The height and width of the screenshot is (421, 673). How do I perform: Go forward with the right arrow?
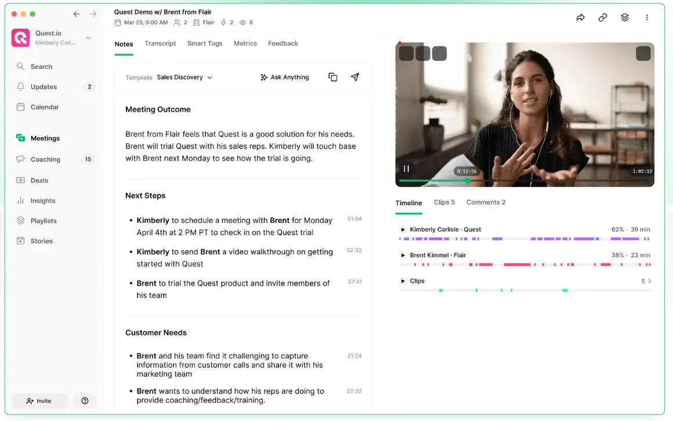pos(93,14)
